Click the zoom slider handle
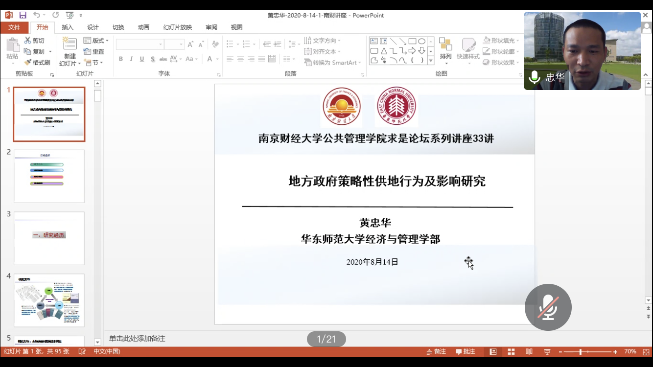 (581, 352)
